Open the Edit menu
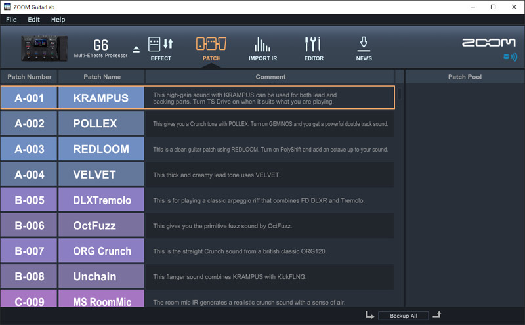This screenshot has width=525, height=325. tap(33, 20)
